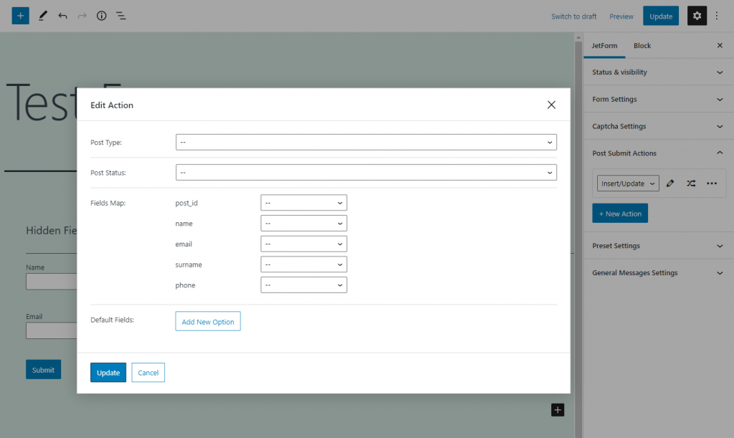Viewport: 734px width, 438px height.
Task: Expand the Form Settings panel
Action: pos(658,99)
